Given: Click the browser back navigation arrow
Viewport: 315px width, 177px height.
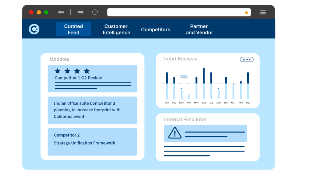Looking at the screenshot, I should [61, 12].
